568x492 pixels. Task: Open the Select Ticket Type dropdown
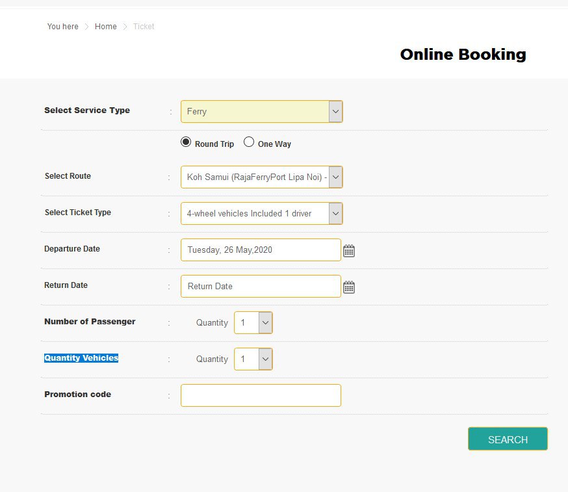(261, 213)
